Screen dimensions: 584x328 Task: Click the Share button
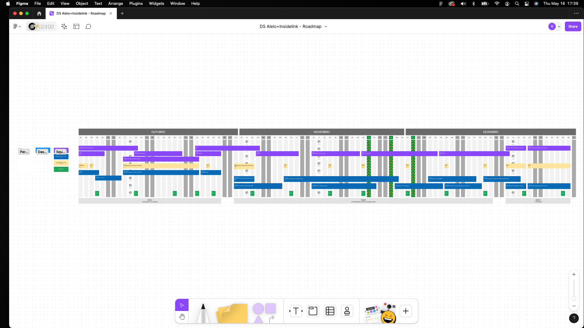point(573,27)
